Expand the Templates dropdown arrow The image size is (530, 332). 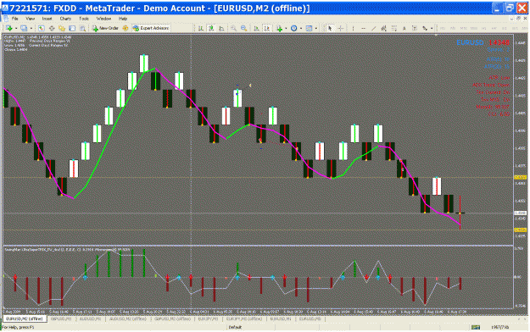click(x=316, y=28)
